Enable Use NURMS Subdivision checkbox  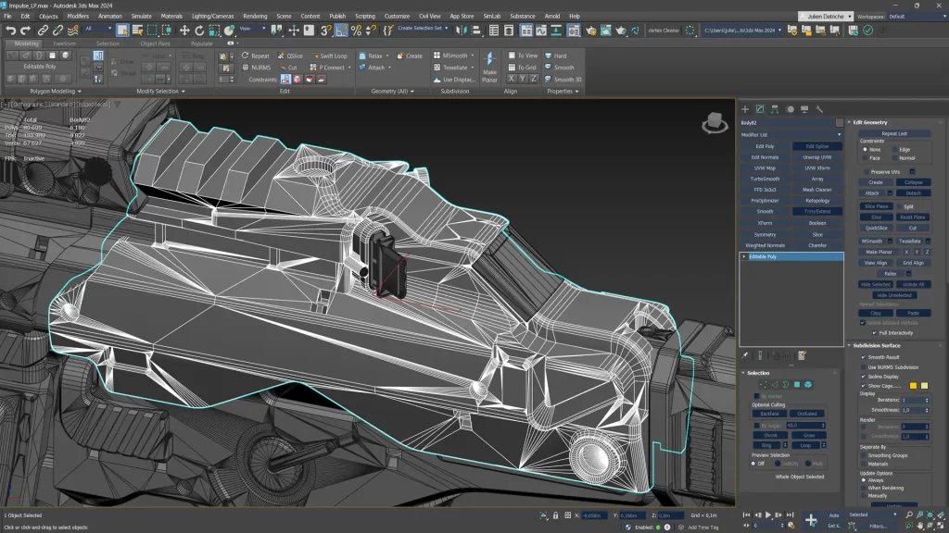[x=864, y=366]
